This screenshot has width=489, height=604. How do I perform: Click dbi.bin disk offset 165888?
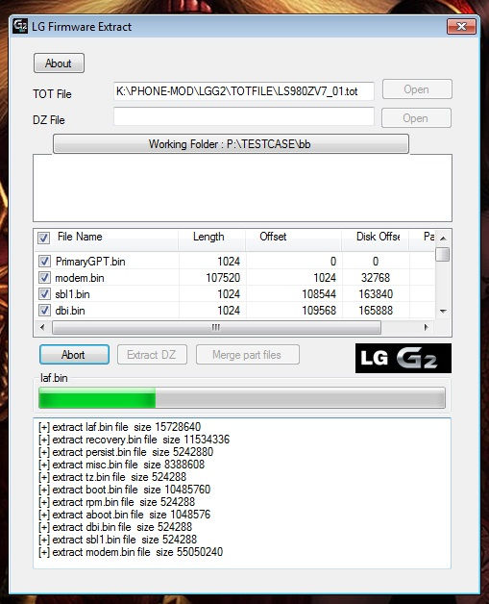click(376, 311)
